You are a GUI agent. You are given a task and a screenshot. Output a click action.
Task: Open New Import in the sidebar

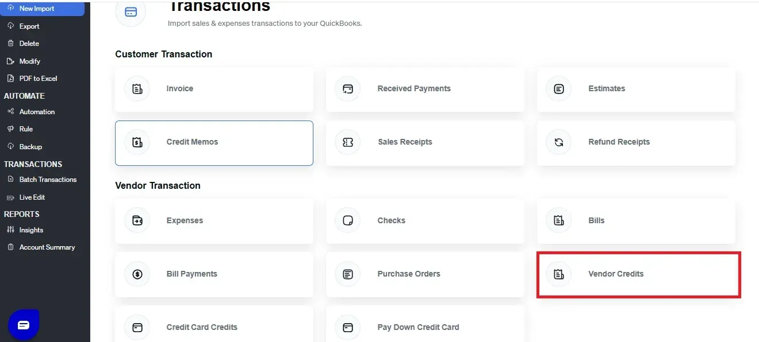(x=37, y=9)
